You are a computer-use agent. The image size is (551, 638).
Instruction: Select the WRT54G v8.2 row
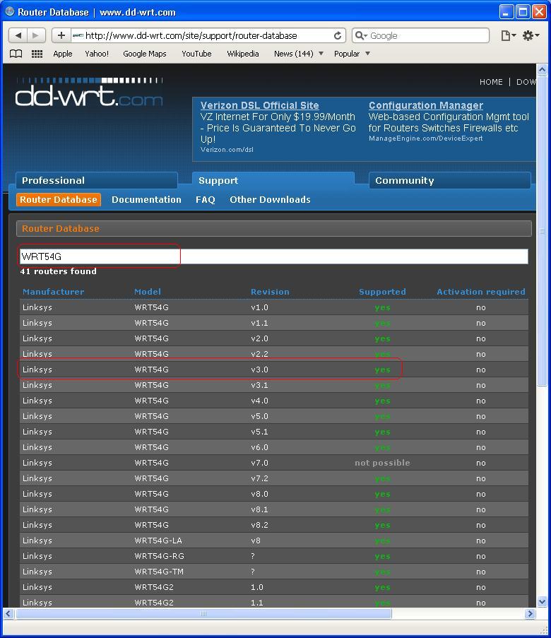[x=274, y=525]
